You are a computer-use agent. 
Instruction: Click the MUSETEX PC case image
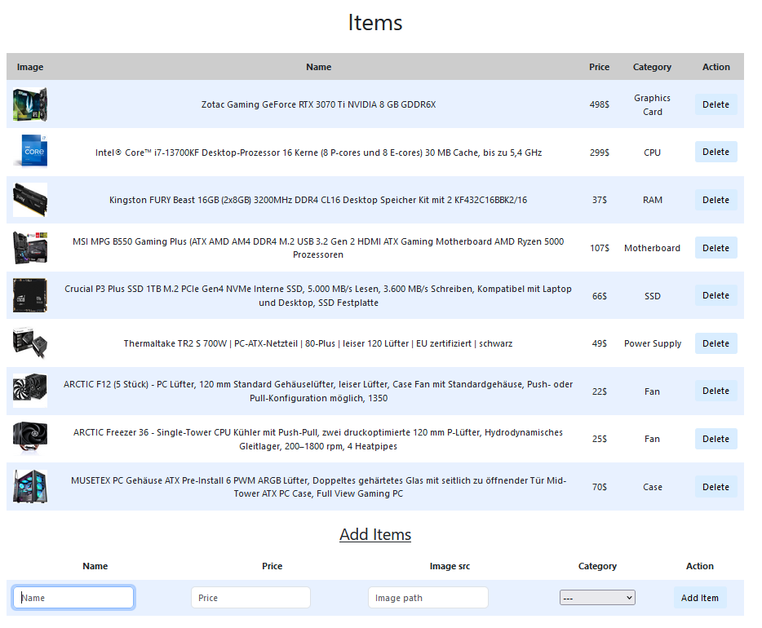point(30,487)
